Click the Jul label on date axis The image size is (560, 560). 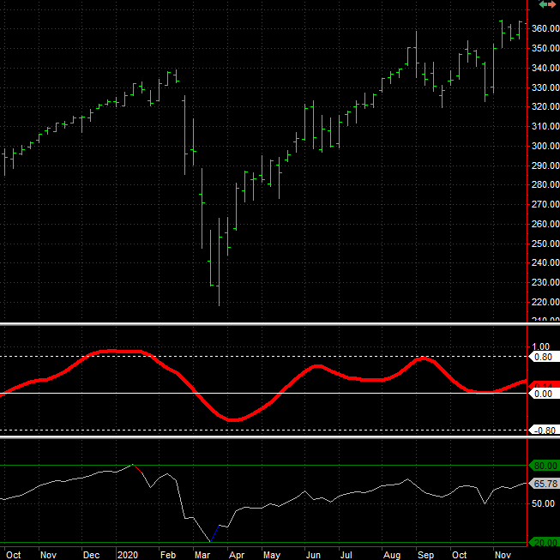pos(346,555)
